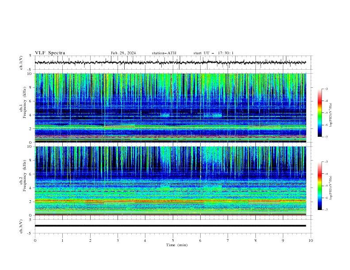
Task: Click time axis tick label "5"
Action: [173, 240]
